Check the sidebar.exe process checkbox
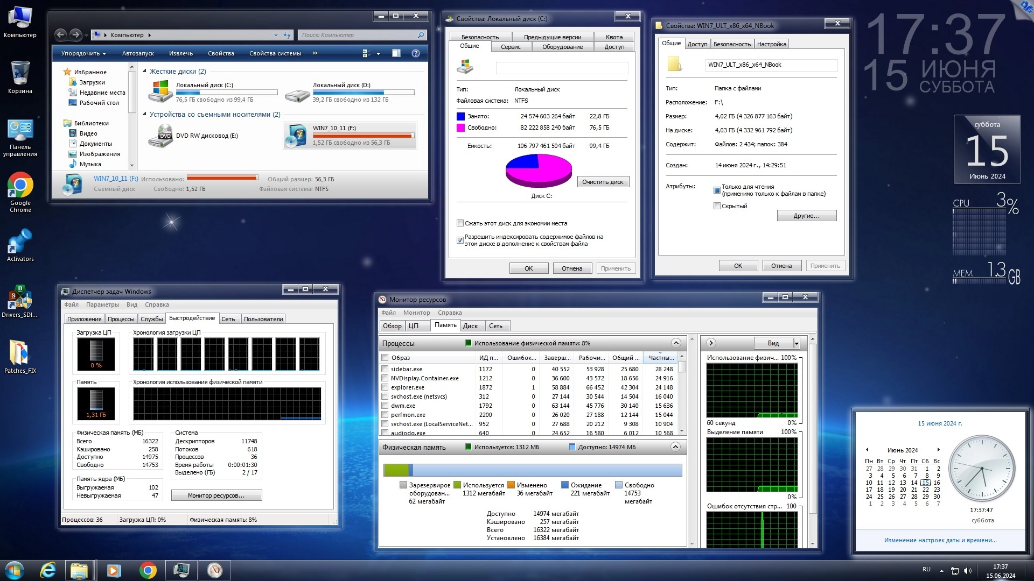 click(385, 369)
